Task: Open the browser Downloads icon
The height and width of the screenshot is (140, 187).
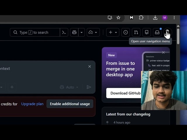Action: pyautogui.click(x=155, y=17)
